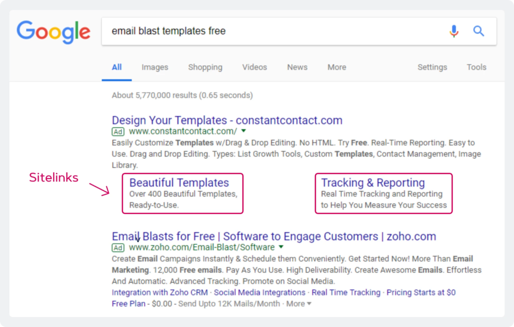Expand the dropdown arrow next to the Zoho URL
Viewport: 514px width, 327px height.
coord(281,247)
